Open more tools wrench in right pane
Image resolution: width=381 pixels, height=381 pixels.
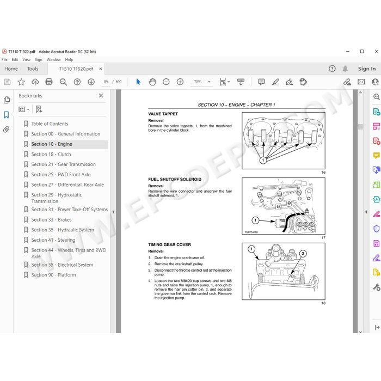[x=377, y=287]
